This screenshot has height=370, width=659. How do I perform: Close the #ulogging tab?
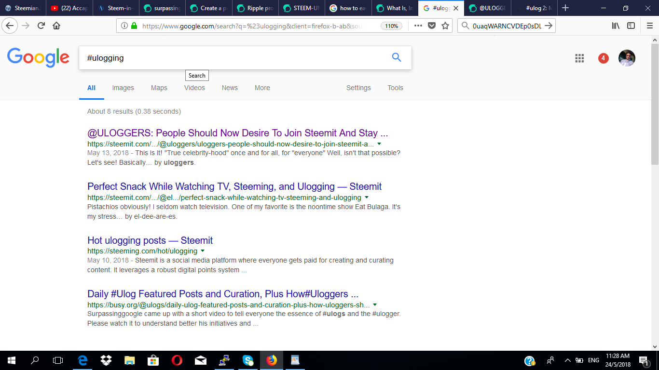(456, 8)
